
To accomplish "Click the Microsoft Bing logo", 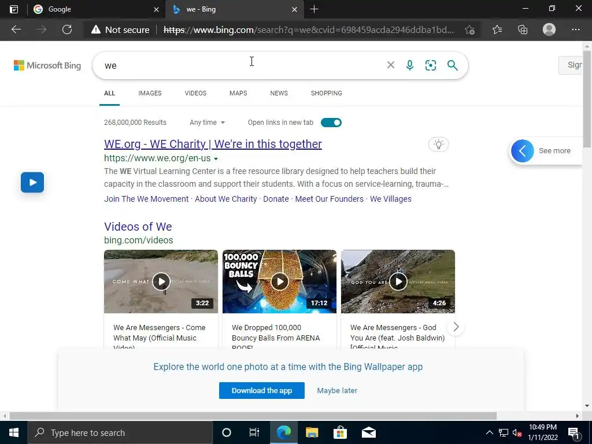I will (47, 65).
